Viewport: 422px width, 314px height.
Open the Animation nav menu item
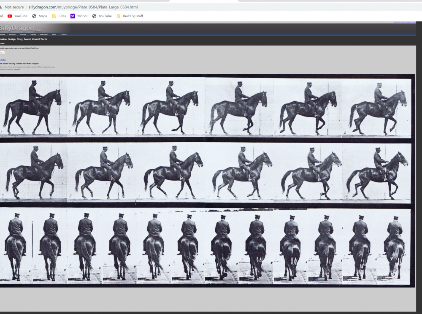pos(12,35)
